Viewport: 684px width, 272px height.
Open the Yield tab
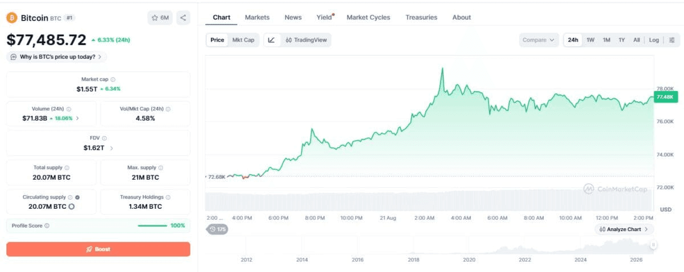tap(324, 17)
